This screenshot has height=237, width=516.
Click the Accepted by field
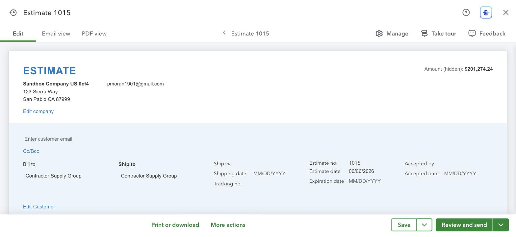(419, 164)
